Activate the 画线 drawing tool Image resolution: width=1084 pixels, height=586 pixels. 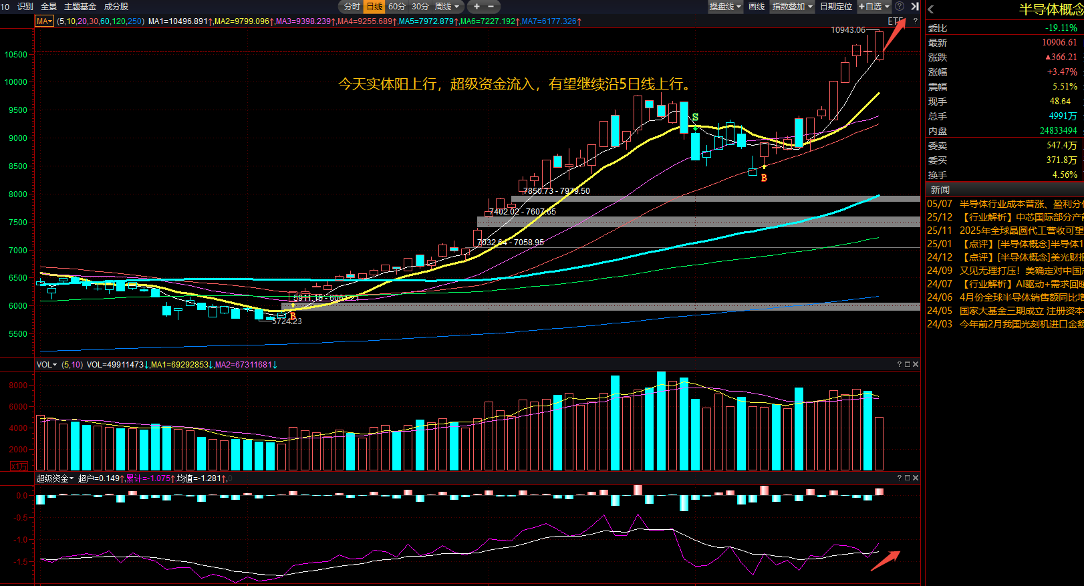point(757,6)
